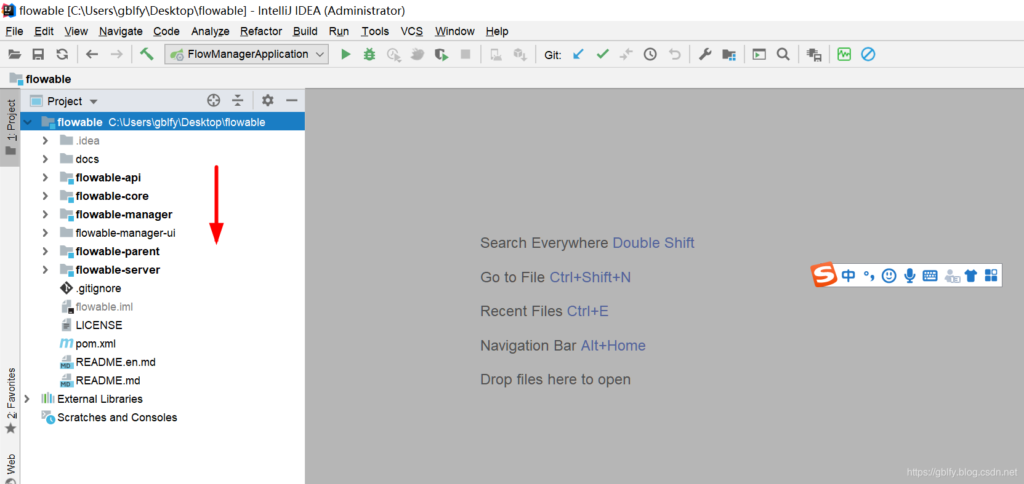This screenshot has height=484, width=1024.
Task: Open FlowManagerApplication run configuration dropdown
Action: (x=246, y=54)
